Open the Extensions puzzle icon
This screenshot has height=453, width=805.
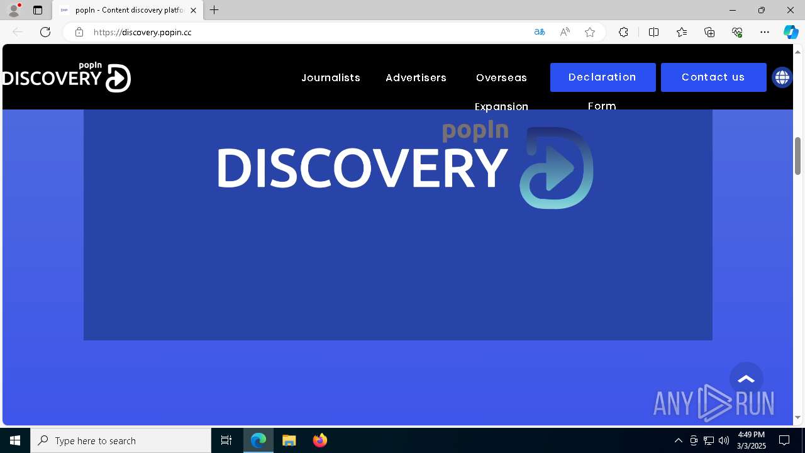tap(623, 32)
